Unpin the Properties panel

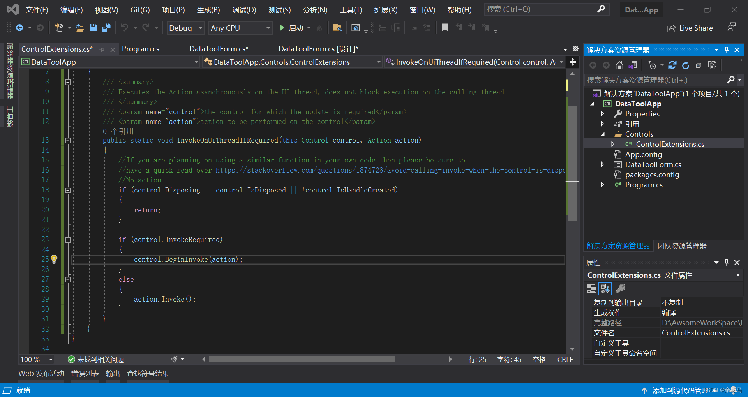pyautogui.click(x=726, y=262)
